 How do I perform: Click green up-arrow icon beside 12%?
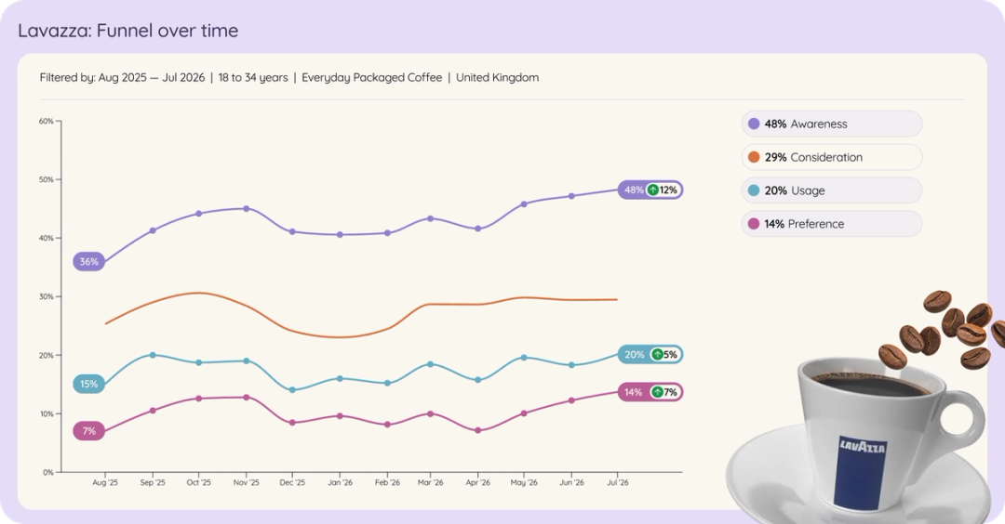[652, 190]
